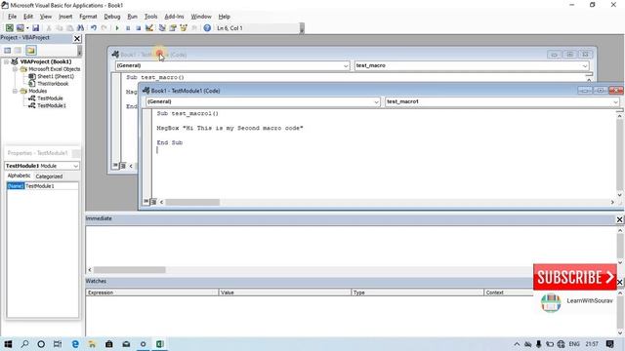Open the Add-Ins menu
The width and height of the screenshot is (625, 351).
[174, 17]
